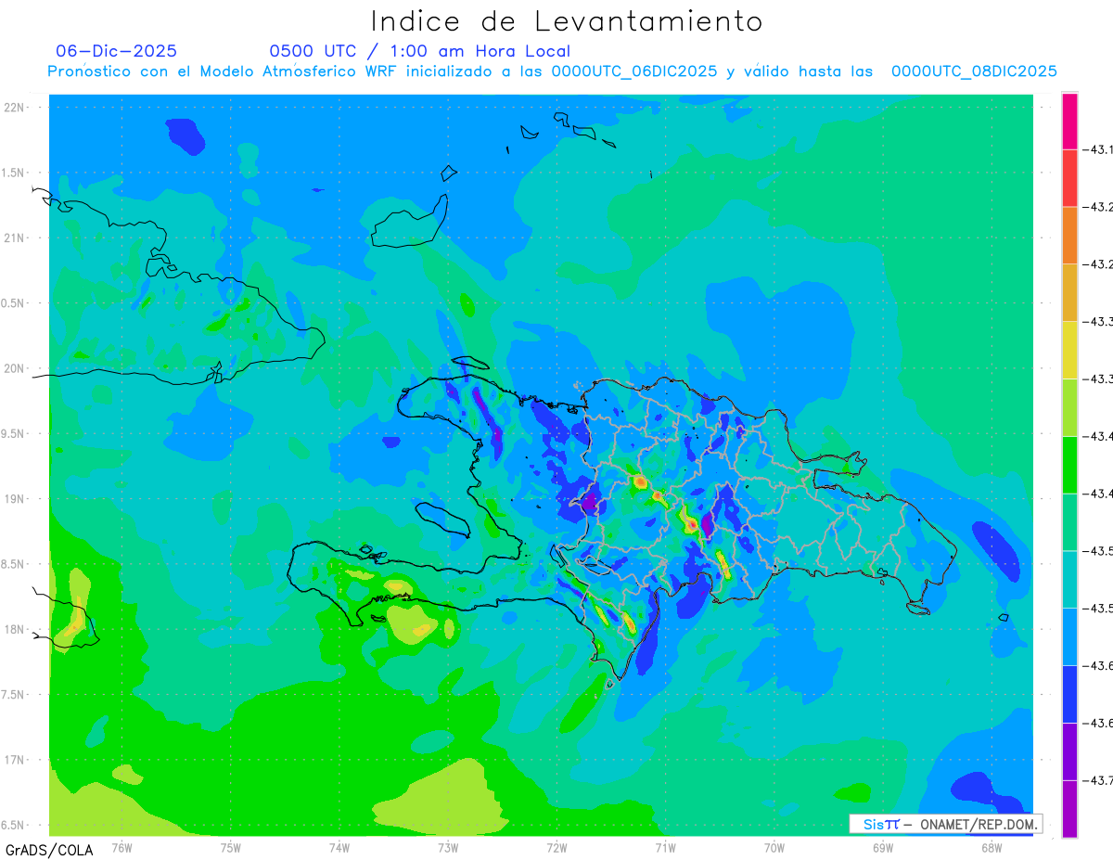Viewport: 1113px width, 860px height.
Task: Click the '68W' longitude label
Action: [x=991, y=847]
